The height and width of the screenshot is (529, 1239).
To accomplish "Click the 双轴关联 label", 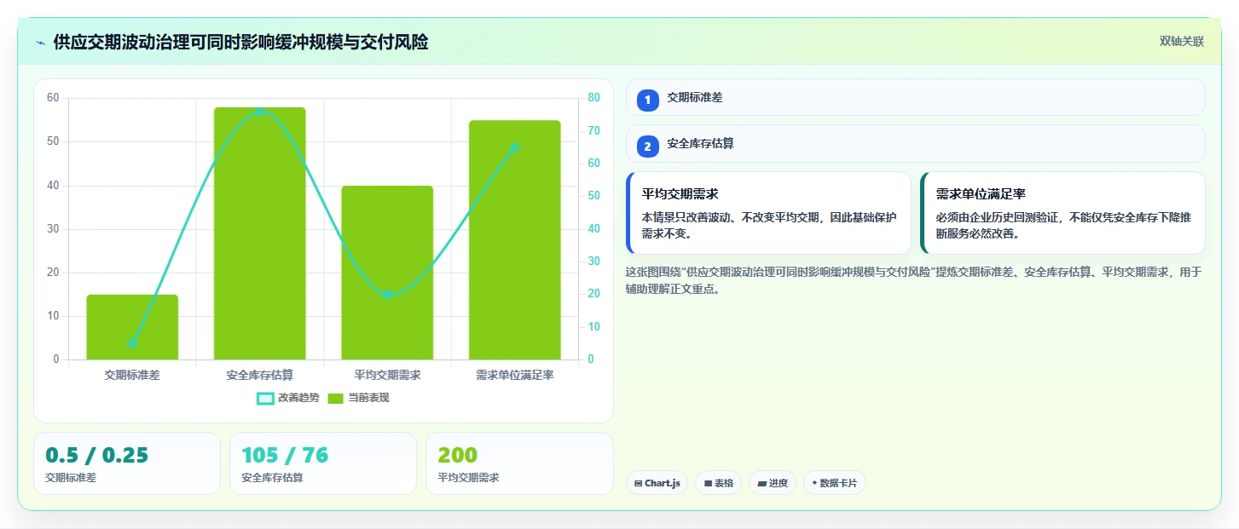I will coord(1181,42).
